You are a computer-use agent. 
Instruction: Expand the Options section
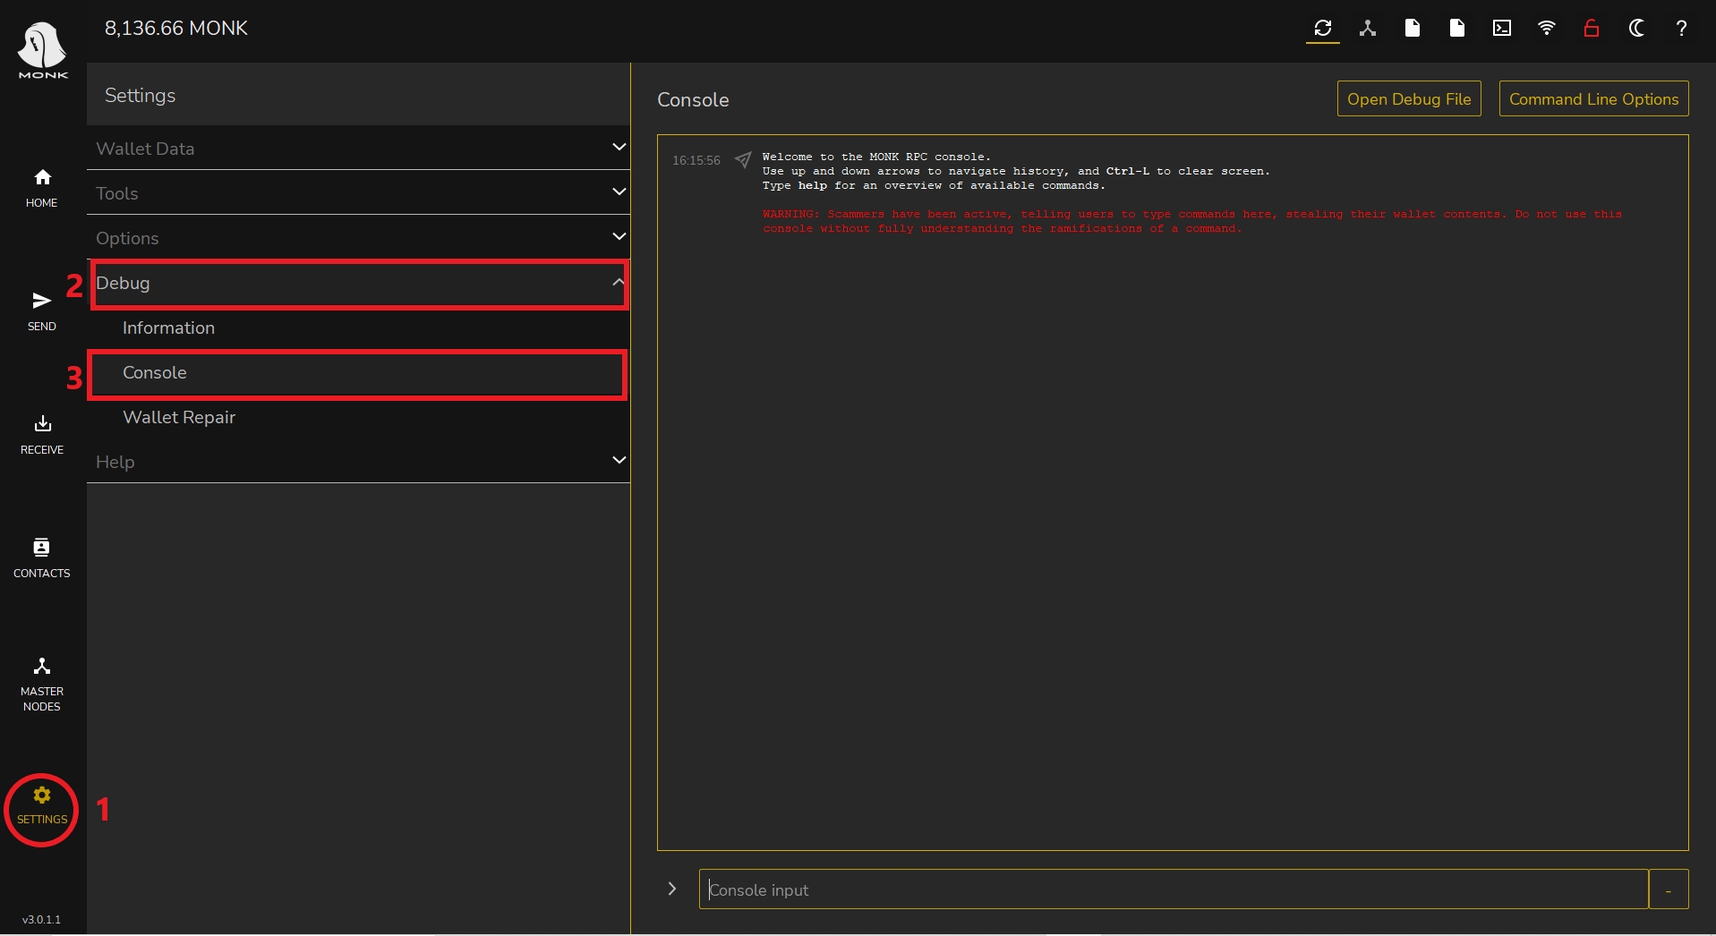[358, 237]
